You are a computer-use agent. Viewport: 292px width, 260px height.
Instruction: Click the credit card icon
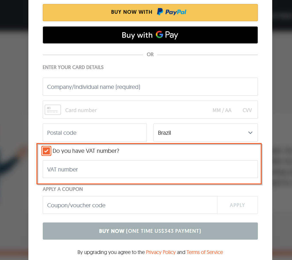click(x=53, y=110)
